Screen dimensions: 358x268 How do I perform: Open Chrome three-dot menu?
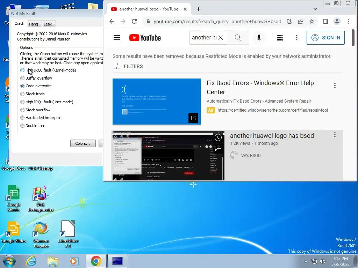[x=348, y=21]
